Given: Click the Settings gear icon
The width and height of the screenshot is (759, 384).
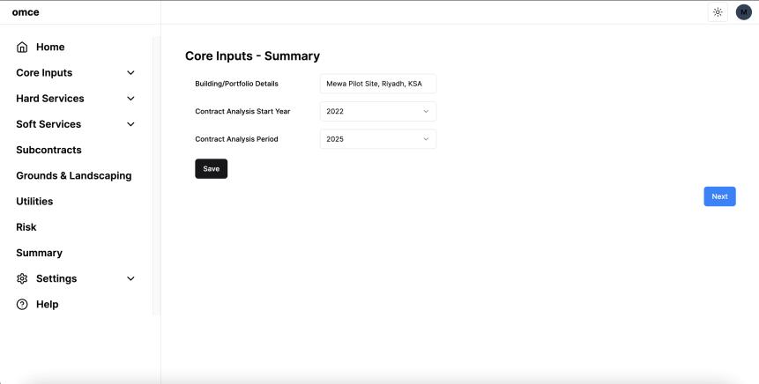Looking at the screenshot, I should [22, 279].
